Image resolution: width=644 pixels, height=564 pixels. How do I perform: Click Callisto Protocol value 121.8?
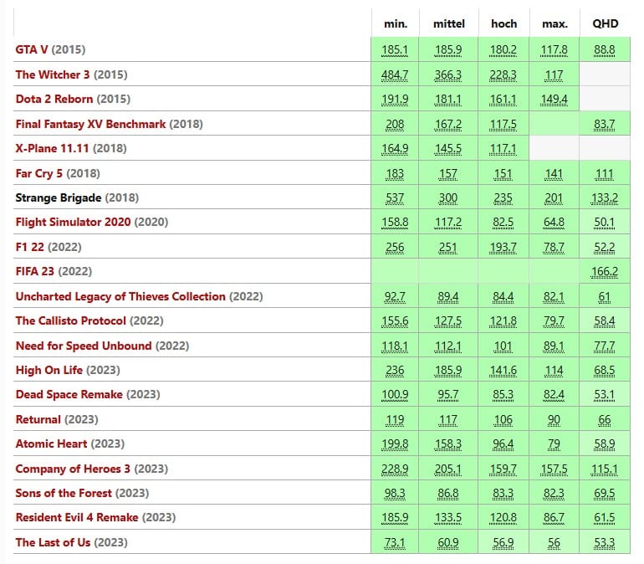click(503, 321)
